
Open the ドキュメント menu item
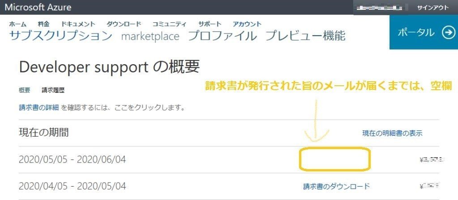(x=78, y=24)
